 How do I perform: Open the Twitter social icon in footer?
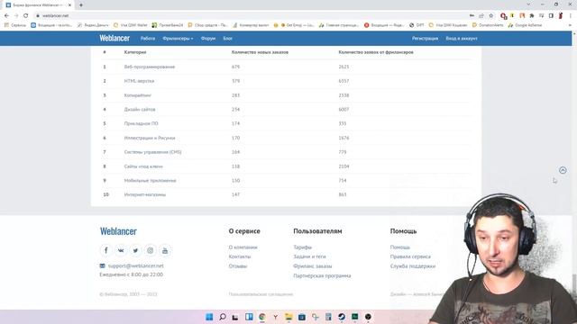point(135,250)
